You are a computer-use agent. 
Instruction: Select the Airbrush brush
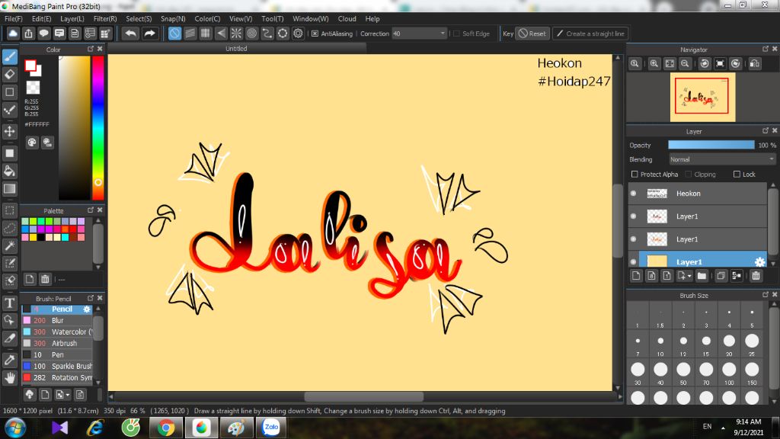pos(57,344)
